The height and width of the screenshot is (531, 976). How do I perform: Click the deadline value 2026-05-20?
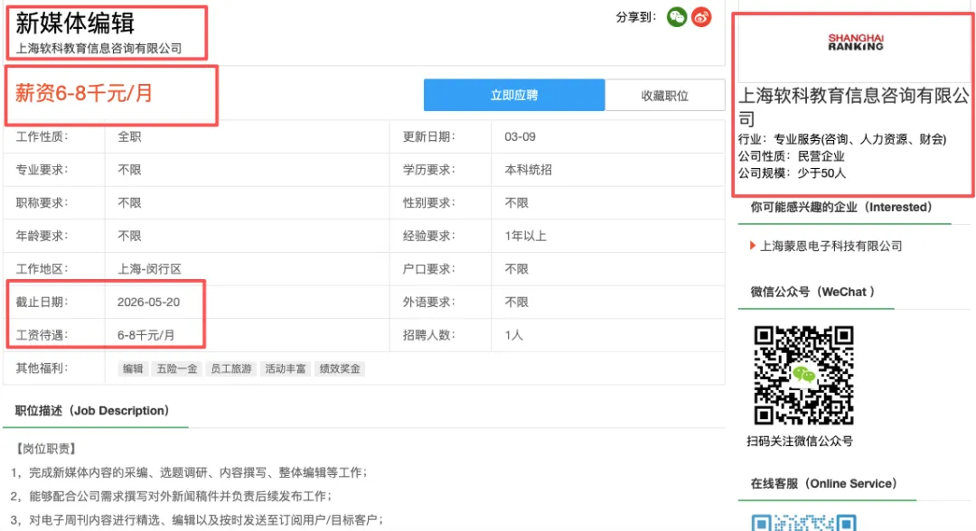click(148, 303)
